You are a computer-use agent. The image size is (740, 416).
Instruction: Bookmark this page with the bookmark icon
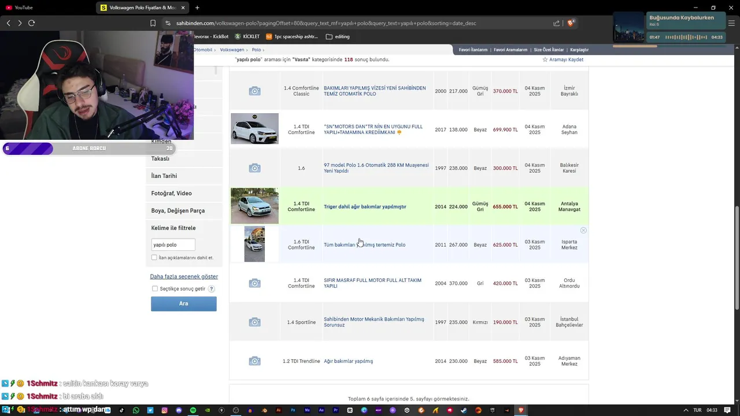[153, 23]
